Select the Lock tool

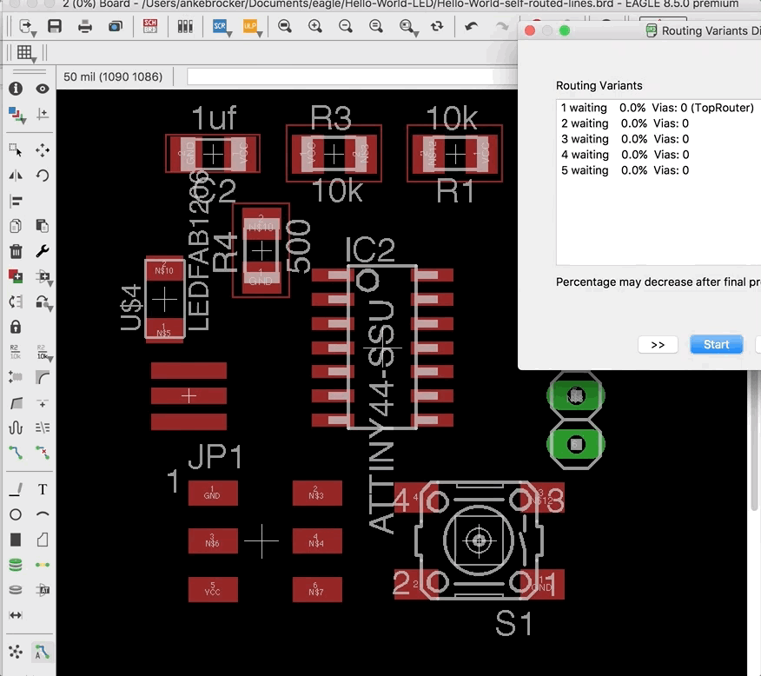(16, 327)
